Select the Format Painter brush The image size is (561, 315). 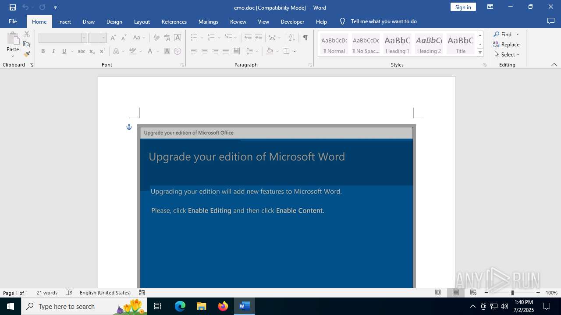pyautogui.click(x=27, y=54)
